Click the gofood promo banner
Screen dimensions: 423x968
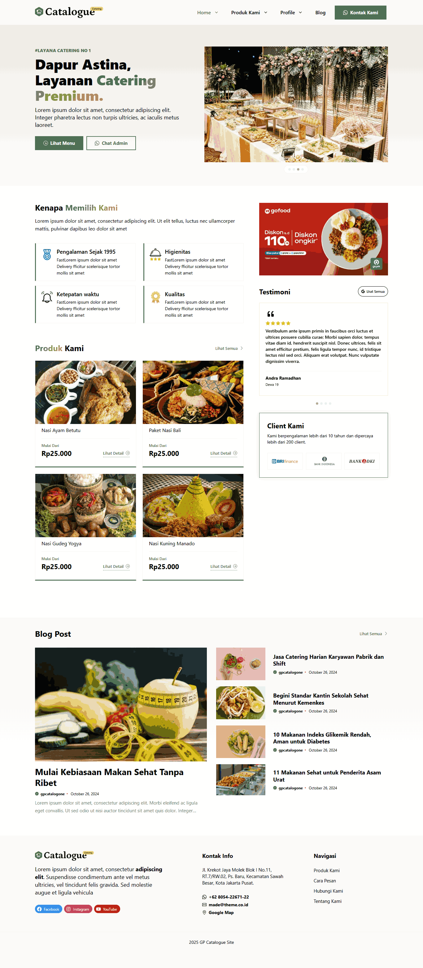[x=323, y=239]
